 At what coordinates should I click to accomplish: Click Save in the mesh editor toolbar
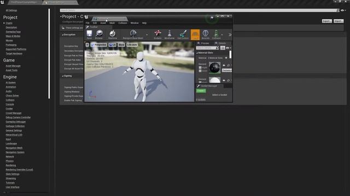(89, 35)
